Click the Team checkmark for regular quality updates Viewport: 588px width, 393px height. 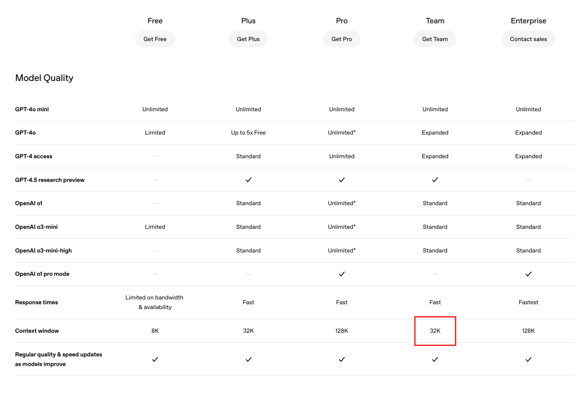click(435, 359)
